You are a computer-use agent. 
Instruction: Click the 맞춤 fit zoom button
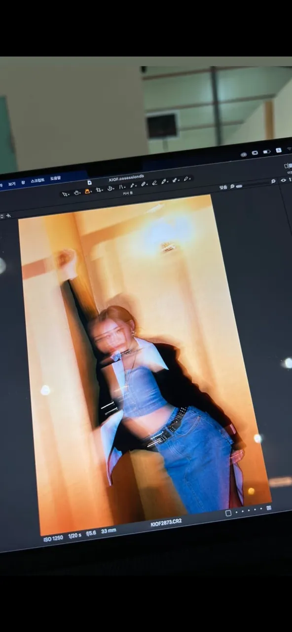click(x=223, y=188)
